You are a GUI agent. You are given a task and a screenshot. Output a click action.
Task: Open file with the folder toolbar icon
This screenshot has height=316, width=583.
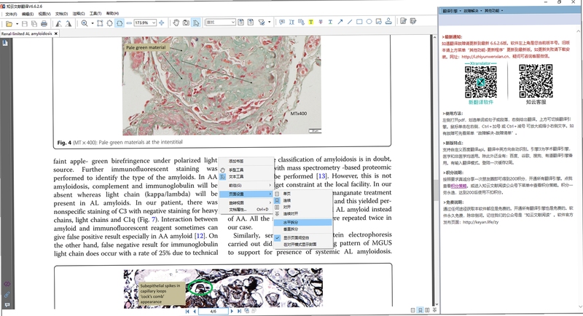pyautogui.click(x=9, y=23)
